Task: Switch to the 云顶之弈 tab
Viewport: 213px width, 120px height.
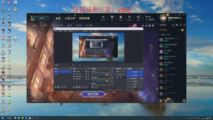Action: coord(70,18)
